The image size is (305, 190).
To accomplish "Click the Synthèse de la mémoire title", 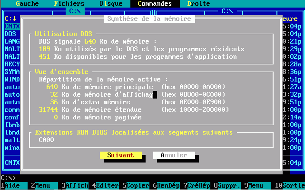I will [149, 19].
